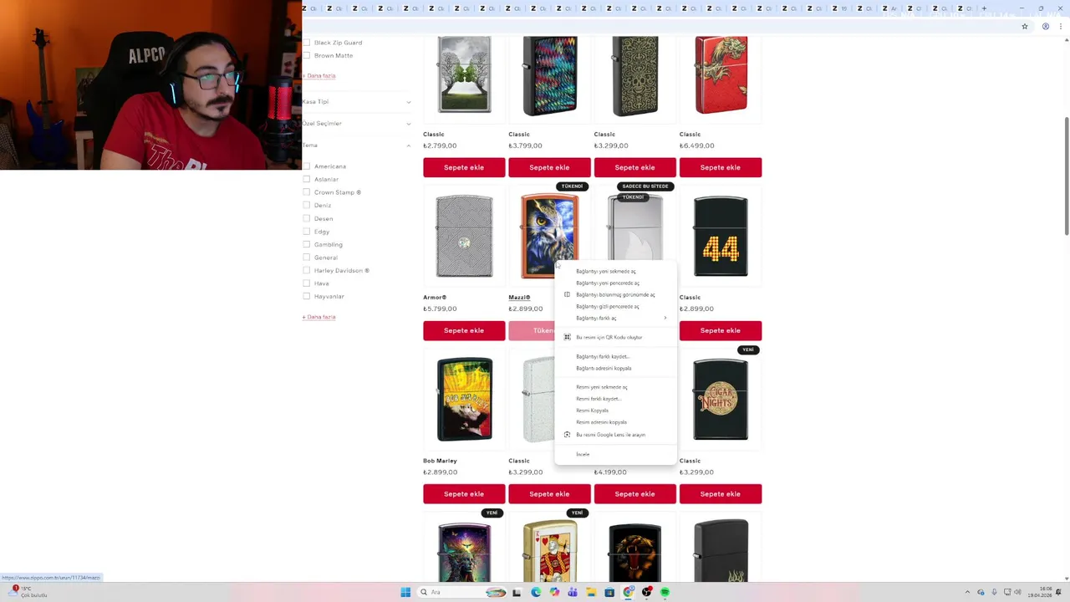Open the Mazzi® product link
This screenshot has width=1070, height=602.
[x=519, y=298]
